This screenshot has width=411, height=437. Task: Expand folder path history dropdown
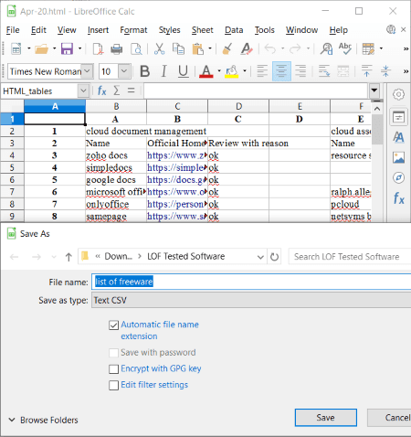point(260,257)
